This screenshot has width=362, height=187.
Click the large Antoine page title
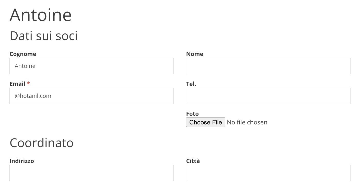41,15
